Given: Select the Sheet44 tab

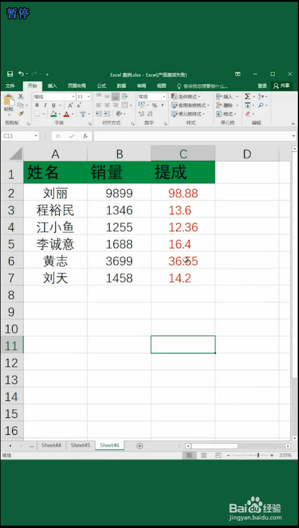Looking at the screenshot, I should 51,445.
